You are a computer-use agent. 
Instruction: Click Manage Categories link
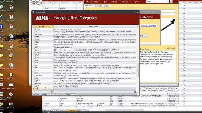pos(148,26)
